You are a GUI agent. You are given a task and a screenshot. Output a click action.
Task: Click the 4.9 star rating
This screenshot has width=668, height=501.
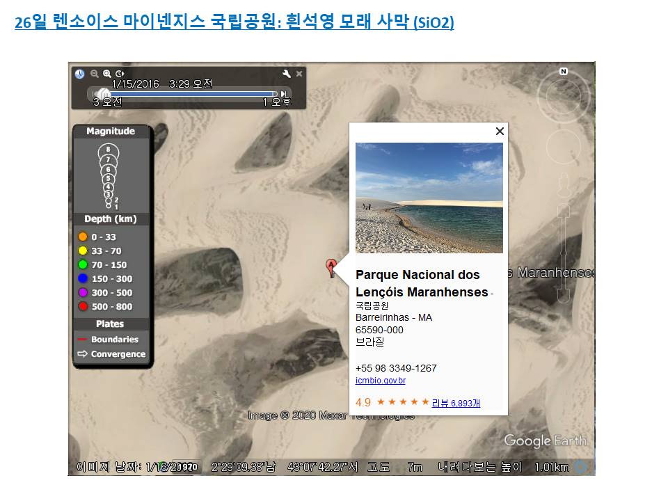392,402
